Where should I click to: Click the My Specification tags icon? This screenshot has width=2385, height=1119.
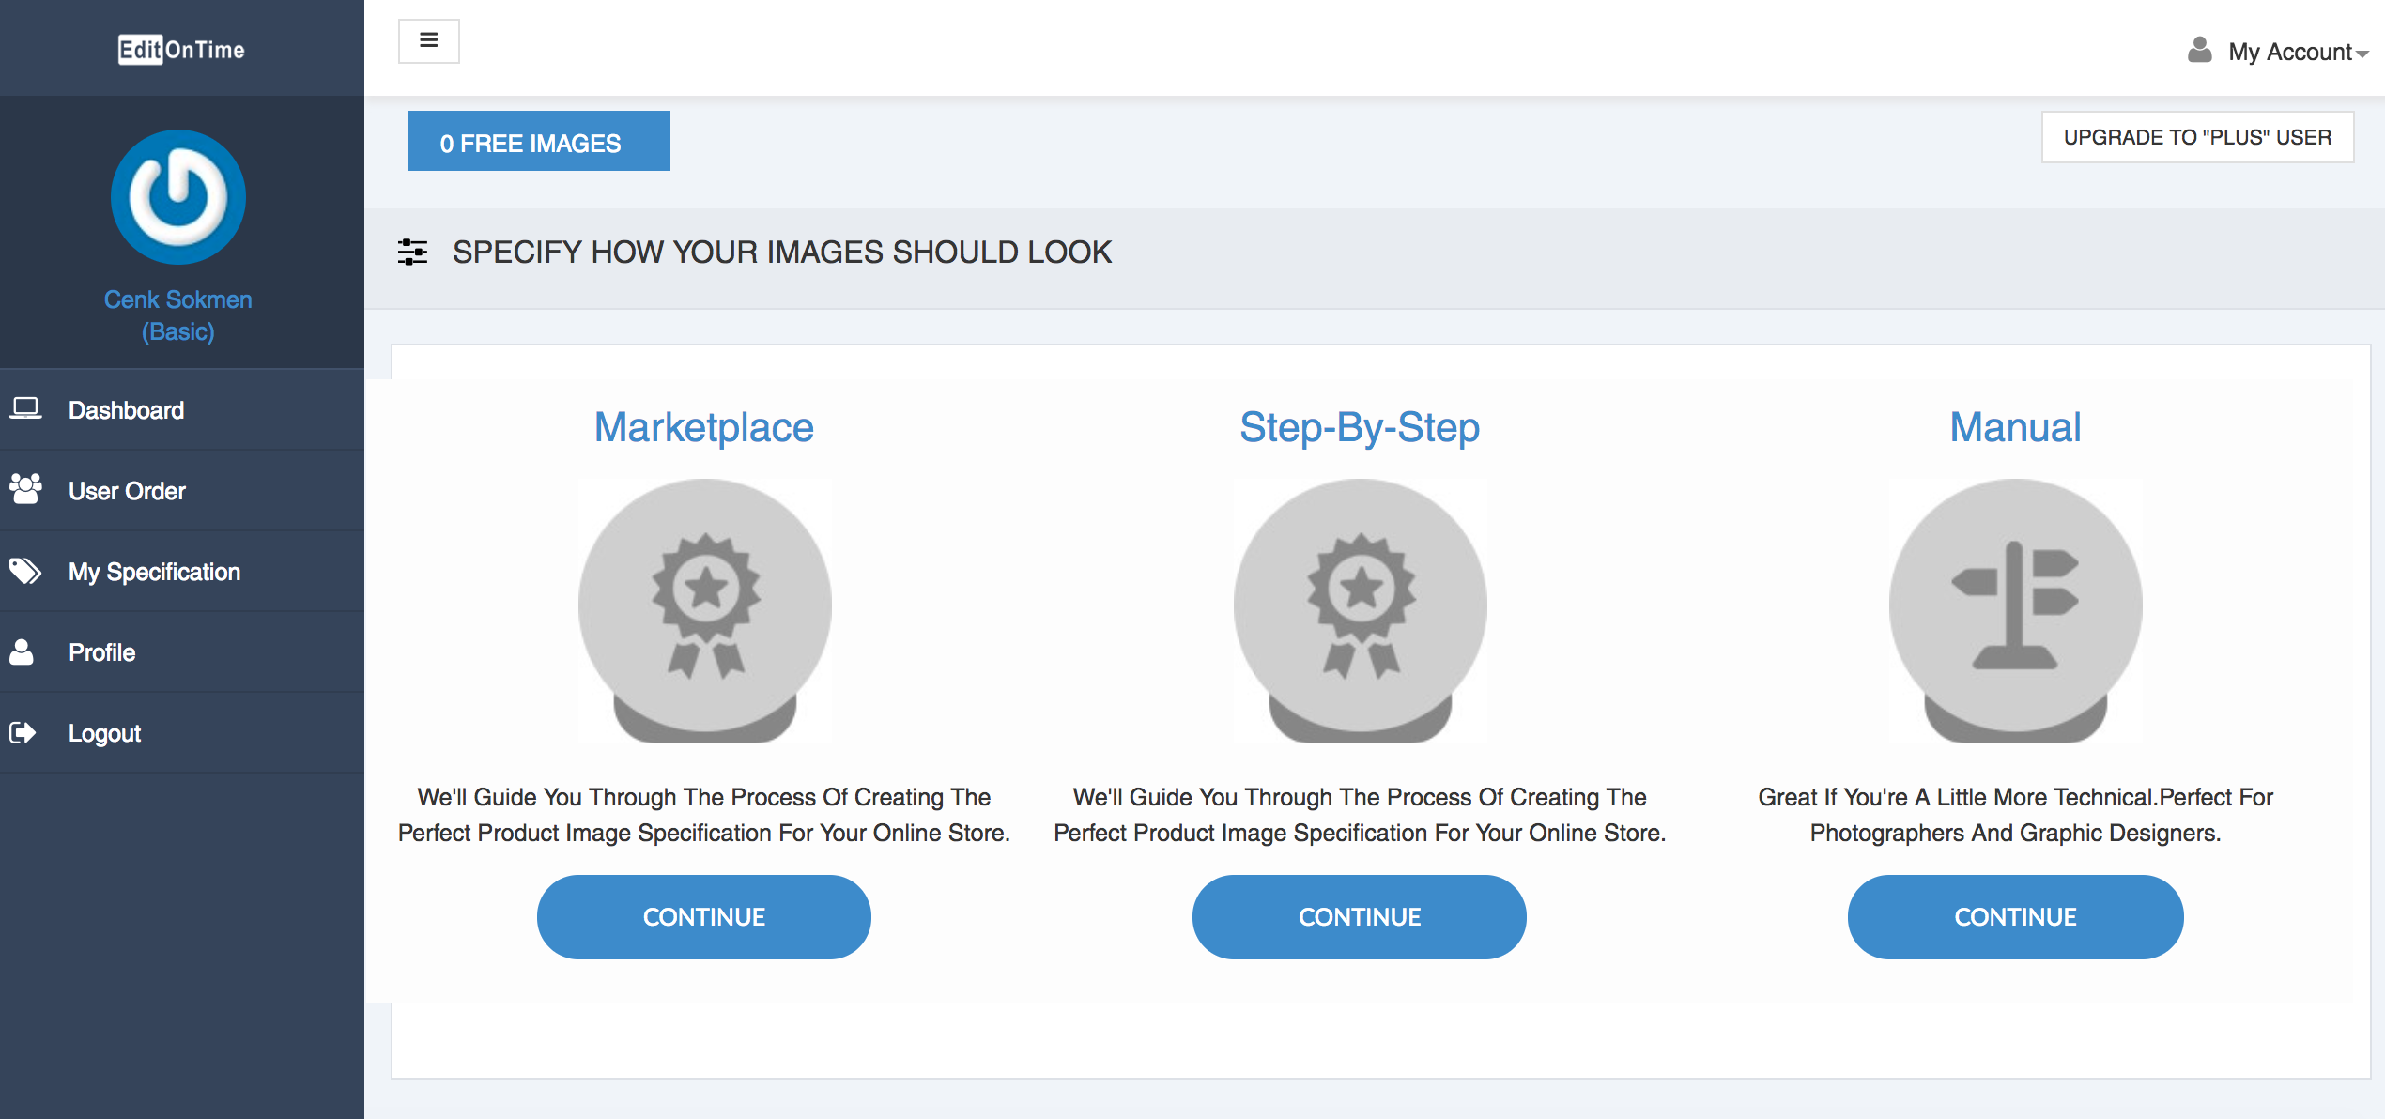[25, 570]
